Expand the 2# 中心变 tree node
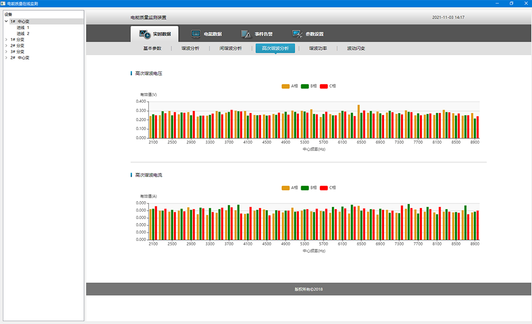 pos(6,57)
